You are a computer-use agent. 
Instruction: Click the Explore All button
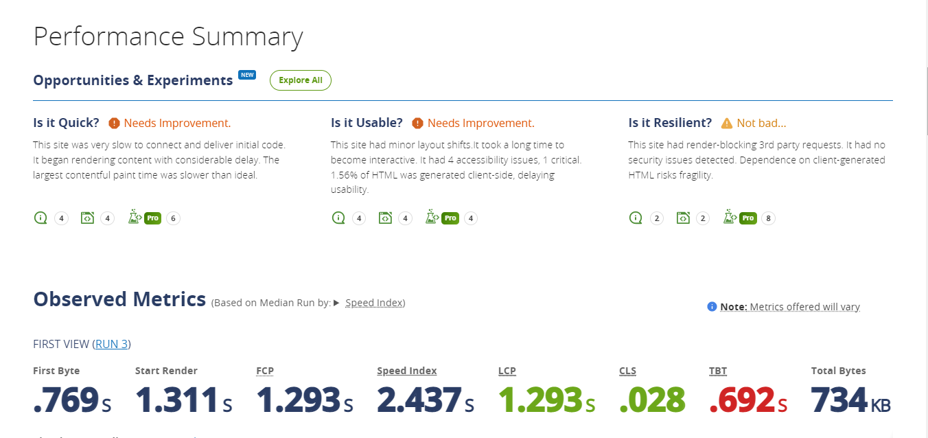point(300,80)
